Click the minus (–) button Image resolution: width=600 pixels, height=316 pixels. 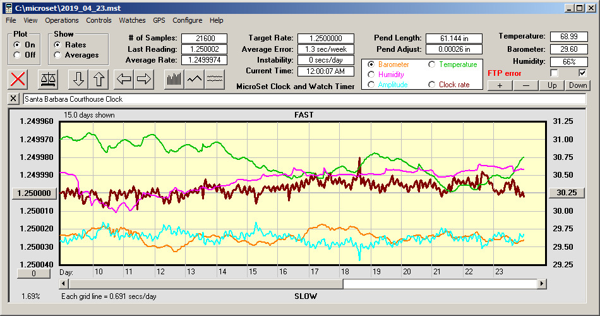coord(525,85)
